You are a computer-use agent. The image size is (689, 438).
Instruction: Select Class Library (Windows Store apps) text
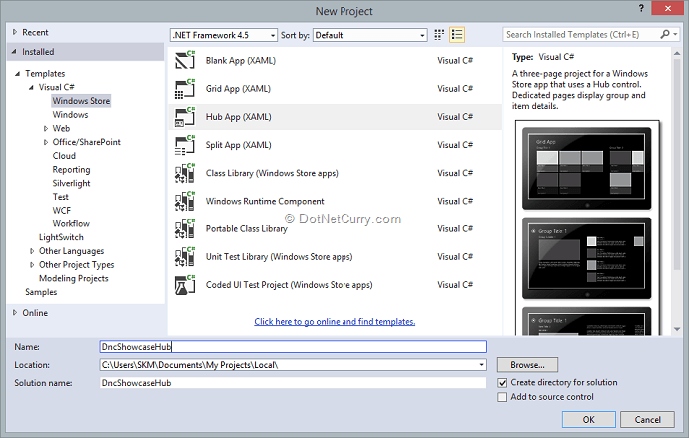(x=272, y=173)
